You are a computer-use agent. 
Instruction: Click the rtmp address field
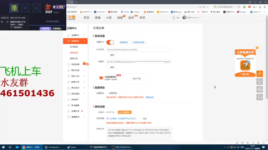click(139, 49)
